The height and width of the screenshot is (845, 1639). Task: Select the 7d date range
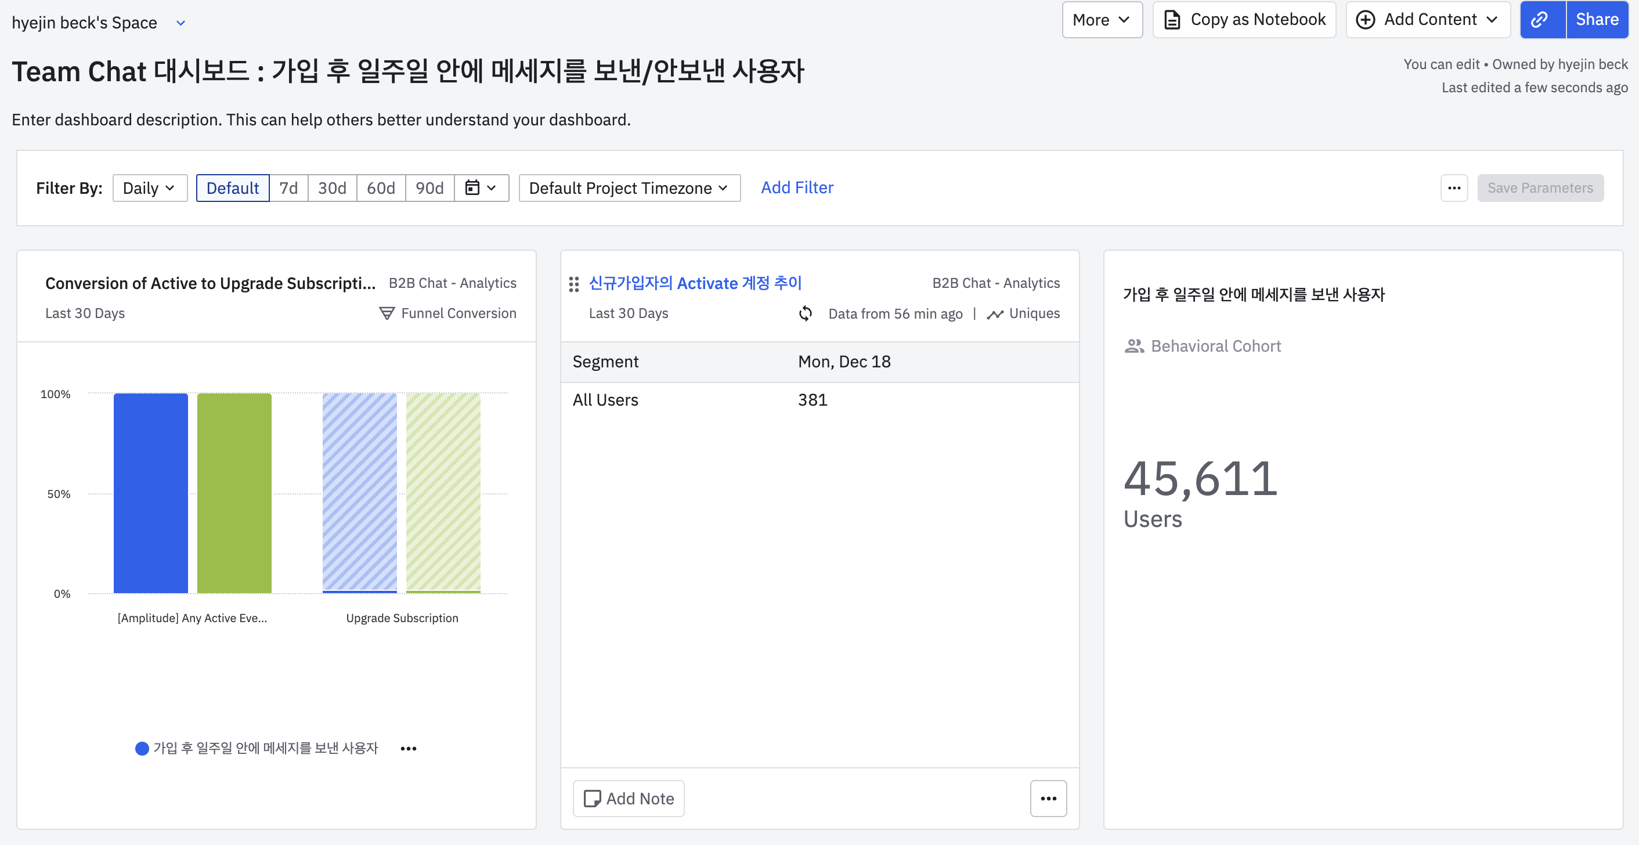click(x=288, y=187)
